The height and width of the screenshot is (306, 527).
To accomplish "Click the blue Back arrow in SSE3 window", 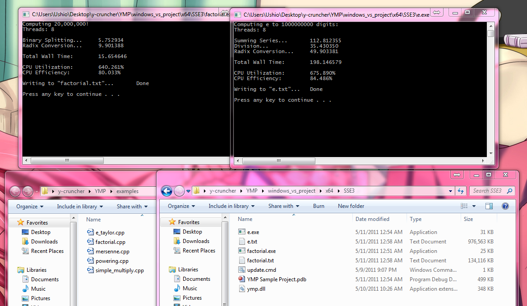I will pyautogui.click(x=166, y=191).
